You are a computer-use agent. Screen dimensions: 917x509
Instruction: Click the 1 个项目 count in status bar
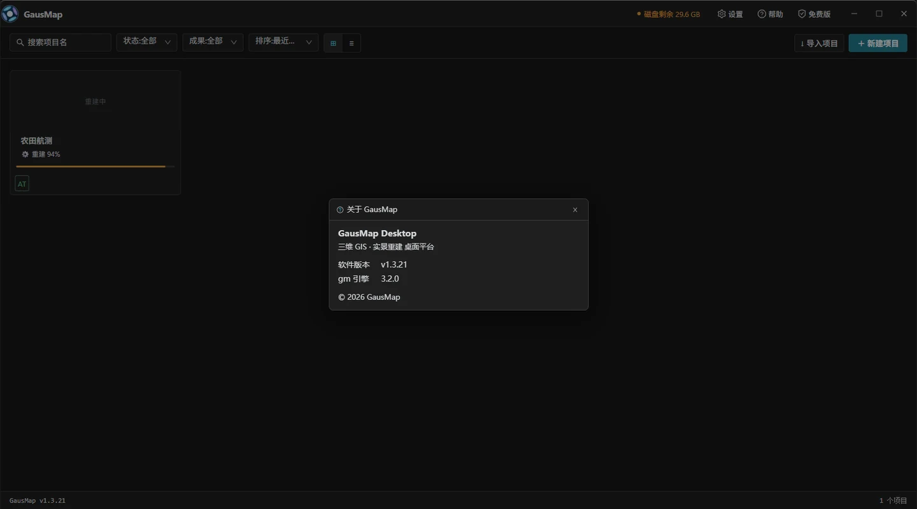click(x=893, y=501)
